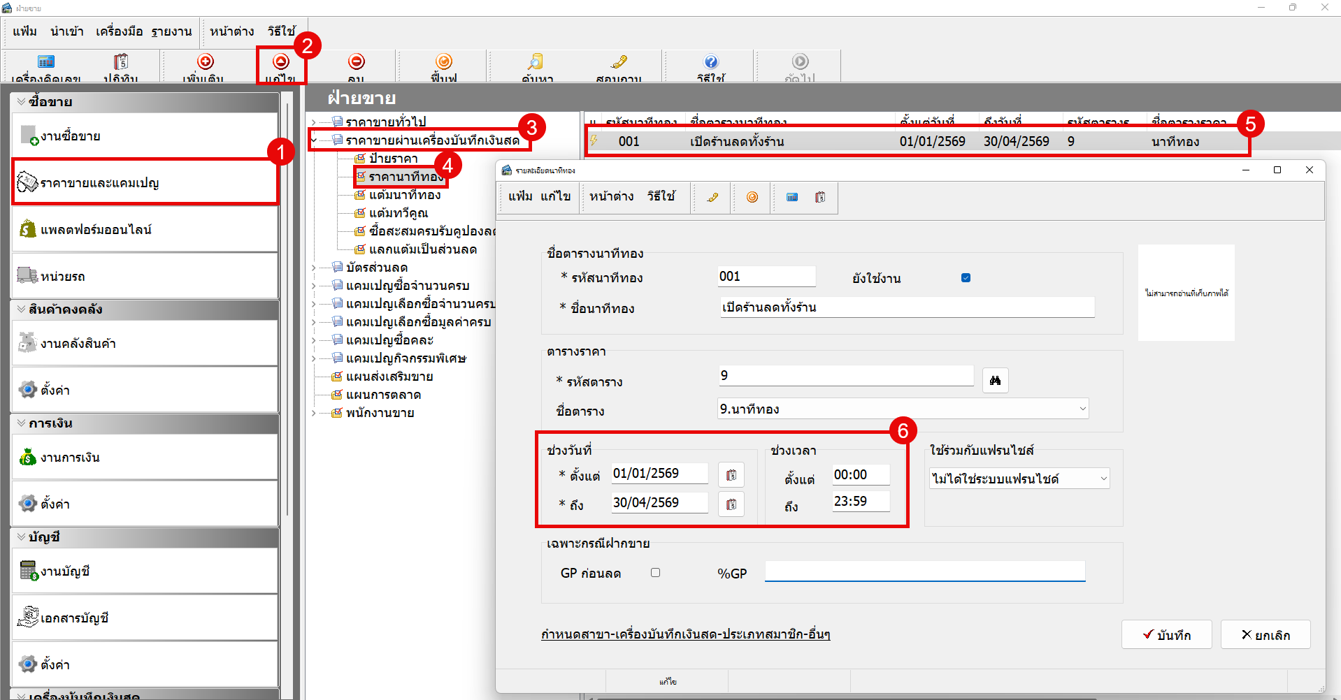Open the แฟ้ม menu in detail dialog
The height and width of the screenshot is (700, 1341).
point(521,196)
